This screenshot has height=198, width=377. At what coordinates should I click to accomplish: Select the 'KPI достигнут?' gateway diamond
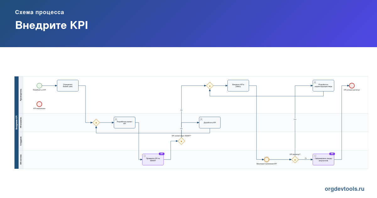[295, 160]
